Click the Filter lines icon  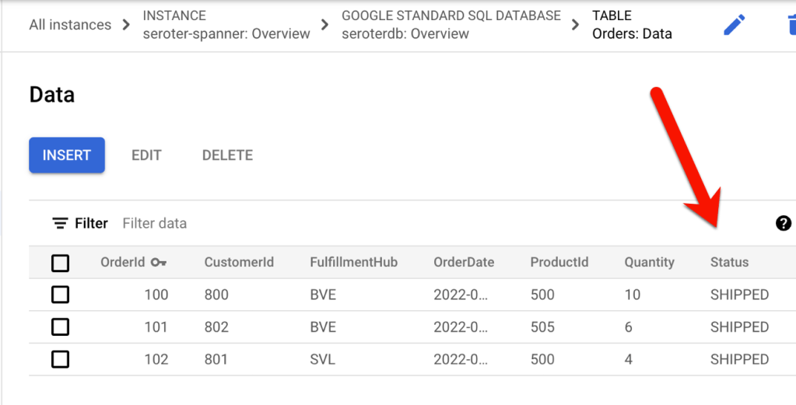tap(60, 224)
